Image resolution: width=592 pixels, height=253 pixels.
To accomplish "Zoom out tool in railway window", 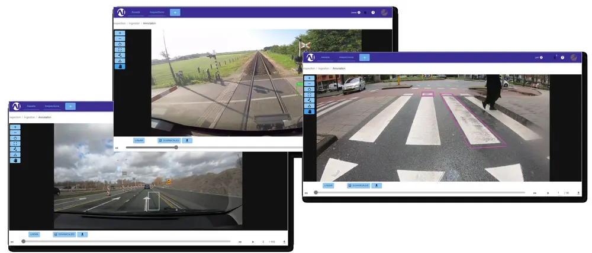I will coord(120,38).
